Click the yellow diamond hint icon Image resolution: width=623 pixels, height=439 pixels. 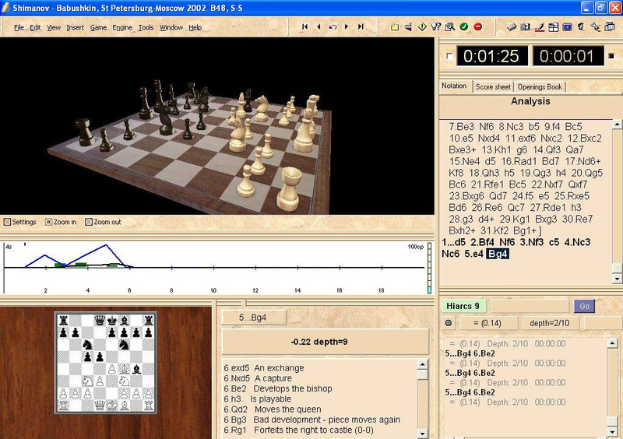tap(422, 27)
